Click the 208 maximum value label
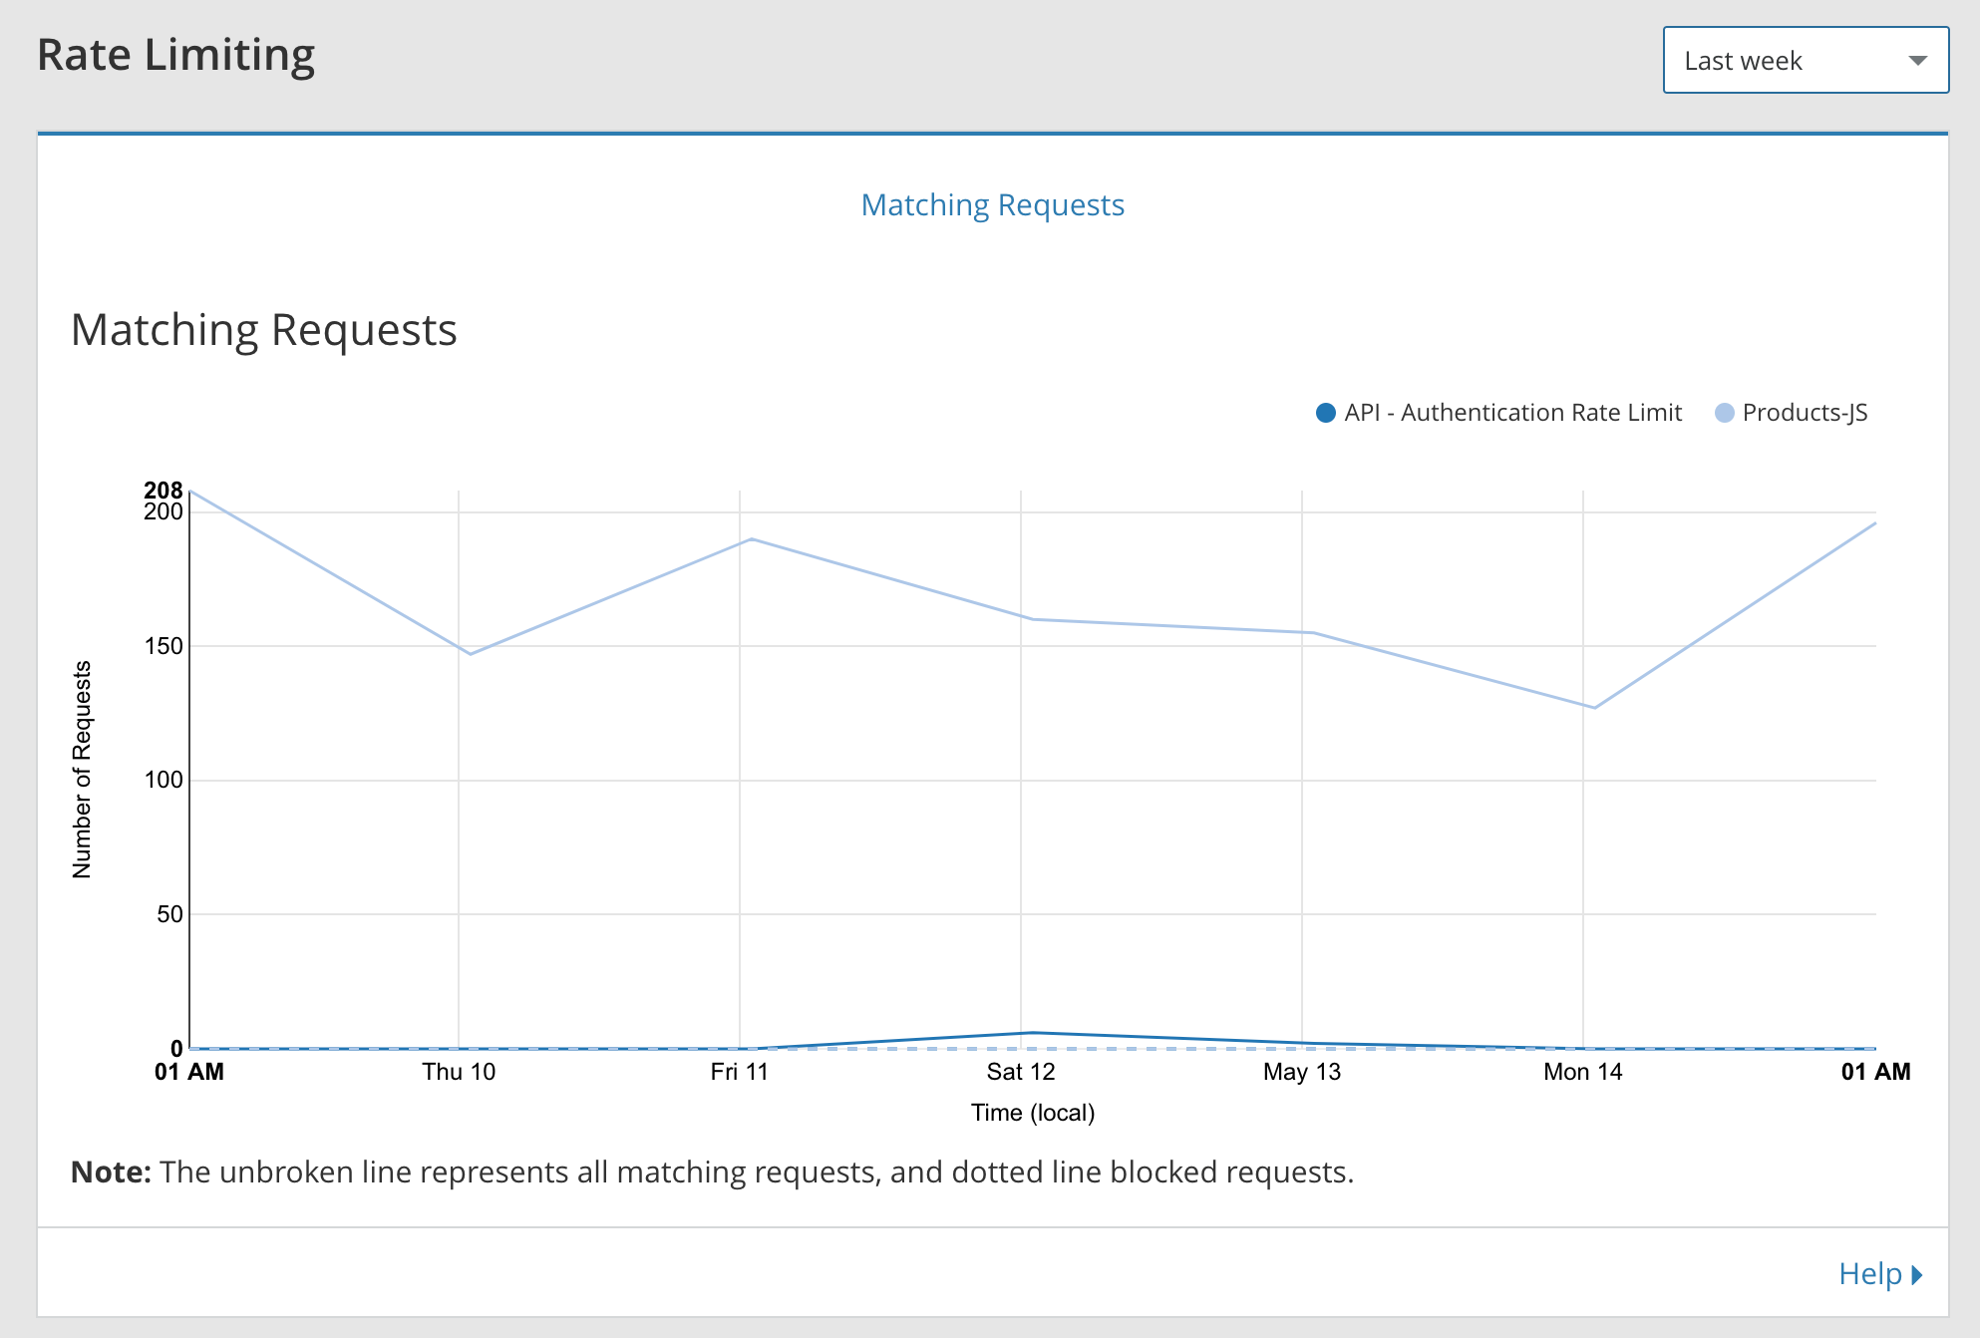Screen dimensions: 1980x1338 tap(164, 490)
